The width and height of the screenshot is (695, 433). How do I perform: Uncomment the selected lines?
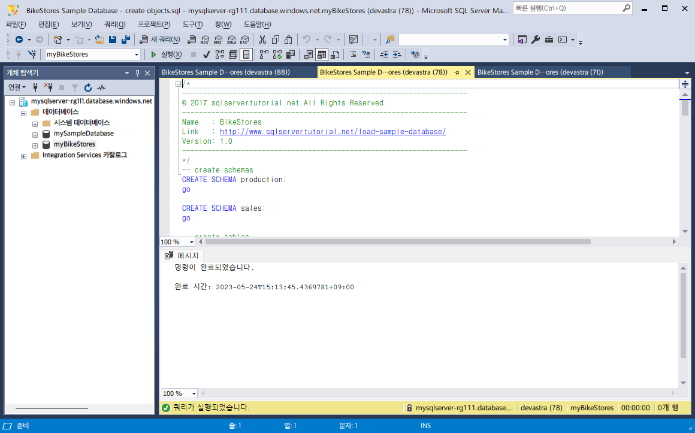(366, 54)
